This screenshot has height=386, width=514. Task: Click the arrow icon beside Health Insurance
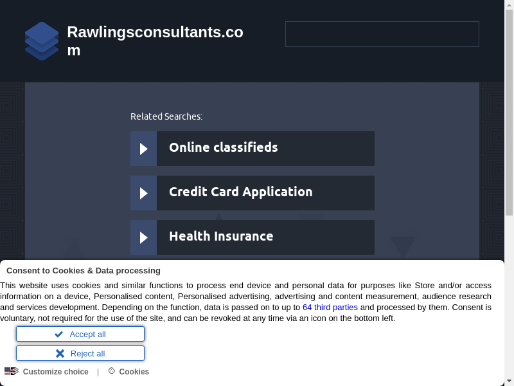(143, 237)
